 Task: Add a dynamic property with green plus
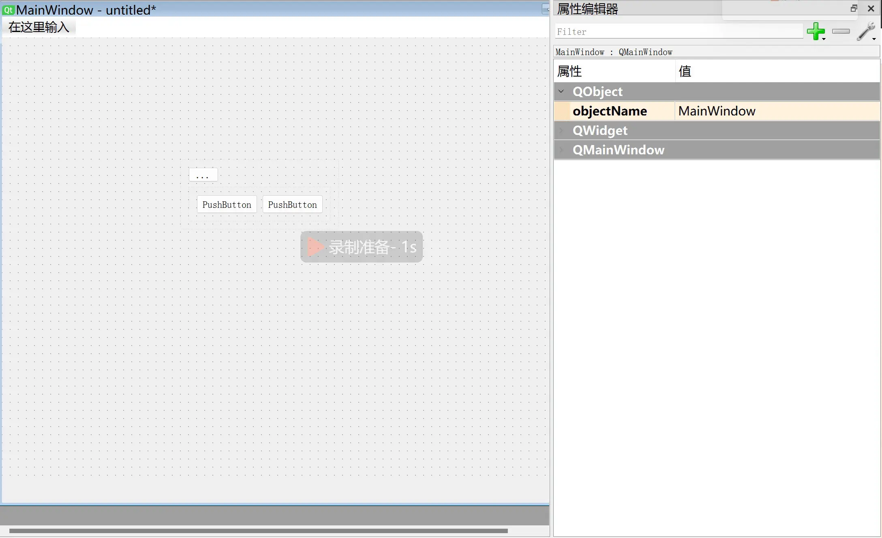tap(816, 32)
